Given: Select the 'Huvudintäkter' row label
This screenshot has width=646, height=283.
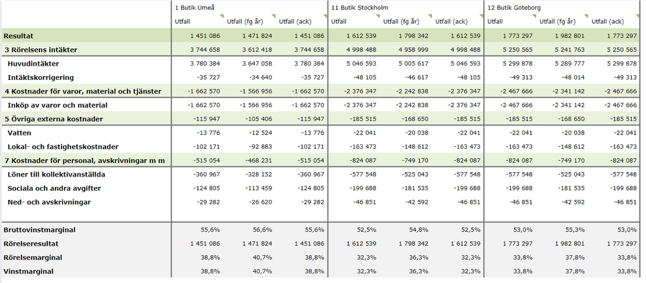Looking at the screenshot, I should (x=32, y=63).
